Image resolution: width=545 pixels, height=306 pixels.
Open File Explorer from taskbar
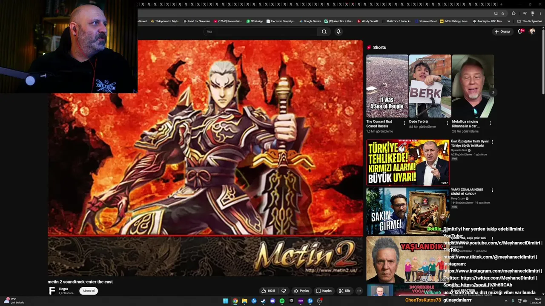(244, 301)
